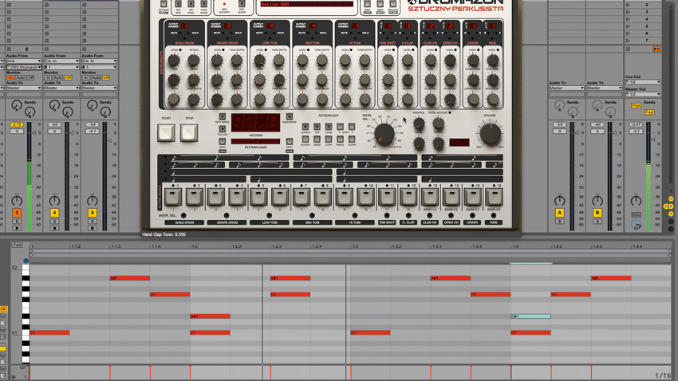678x381 pixels.
Task: Click the Drumazon VOLUME knob
Action: [491, 133]
